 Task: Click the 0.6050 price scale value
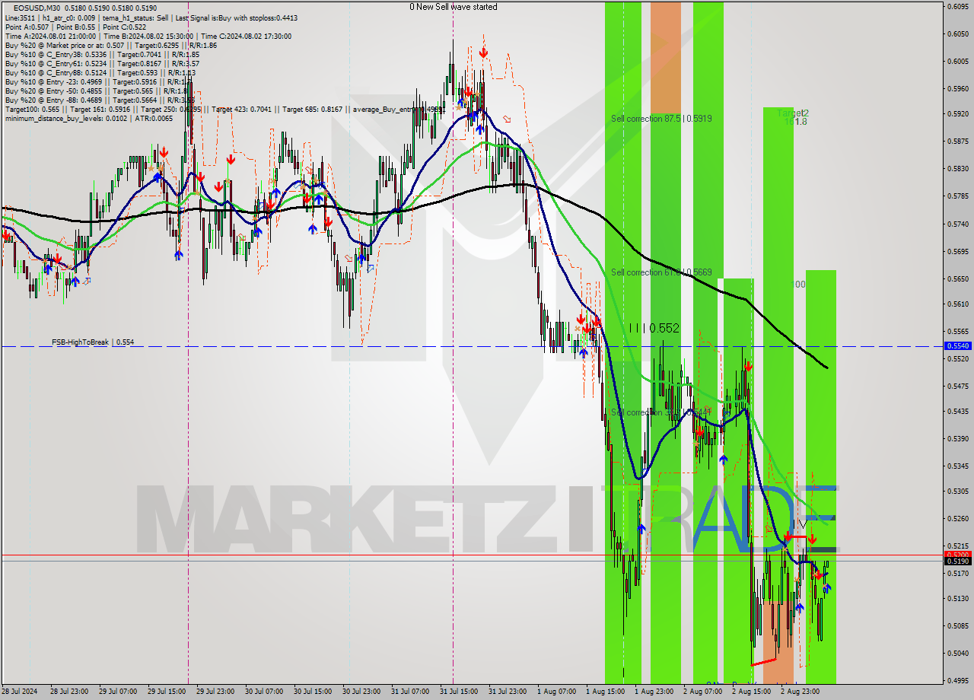[x=957, y=34]
